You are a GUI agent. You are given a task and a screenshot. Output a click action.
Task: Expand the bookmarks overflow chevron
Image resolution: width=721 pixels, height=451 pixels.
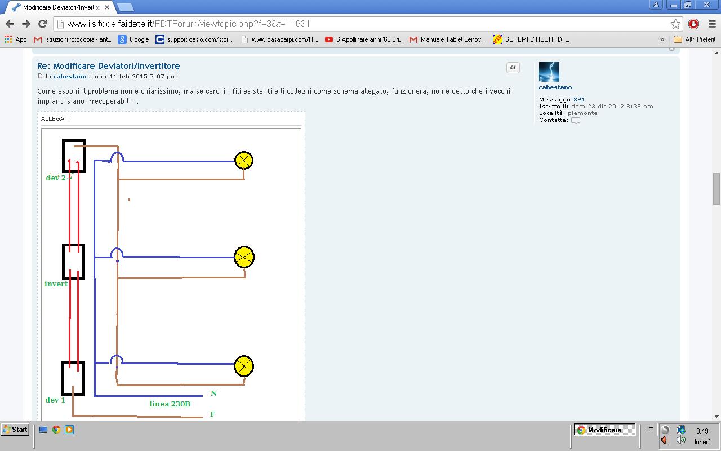point(662,39)
